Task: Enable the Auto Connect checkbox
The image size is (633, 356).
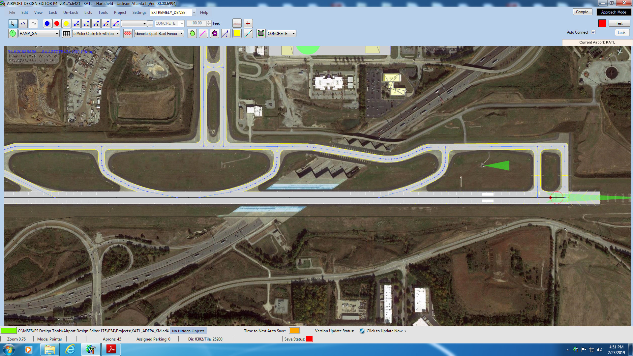Action: coord(593,32)
